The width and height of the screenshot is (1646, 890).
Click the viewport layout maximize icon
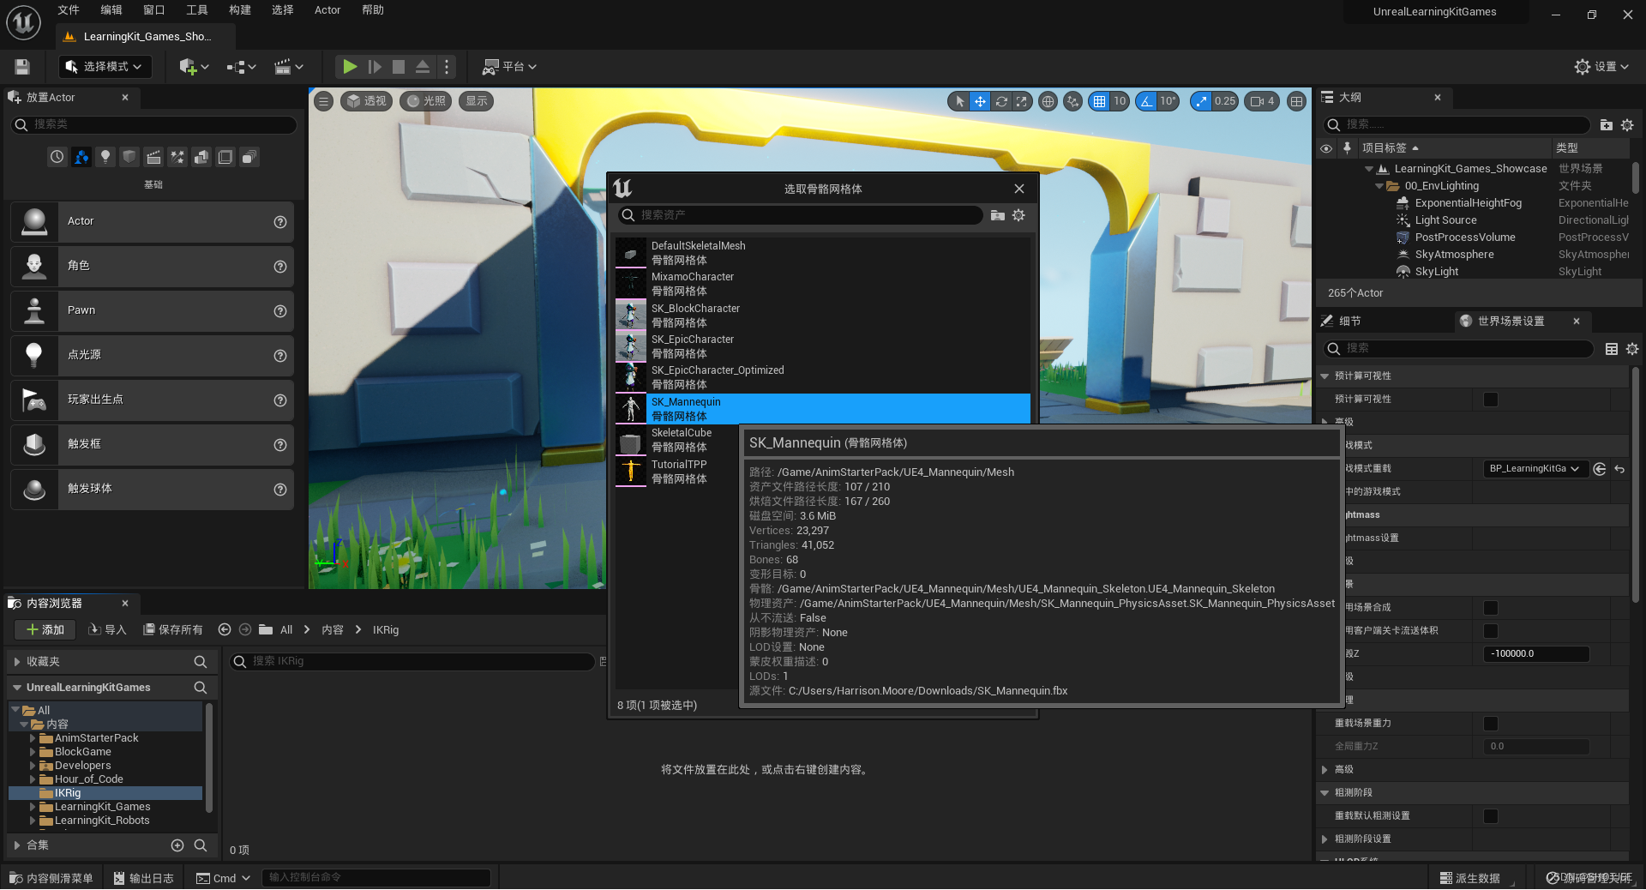coord(1297,101)
